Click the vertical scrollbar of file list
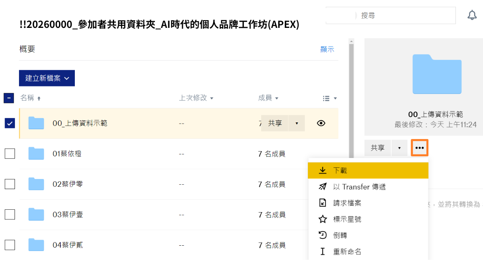This screenshot has width=483, height=278. click(x=351, y=101)
